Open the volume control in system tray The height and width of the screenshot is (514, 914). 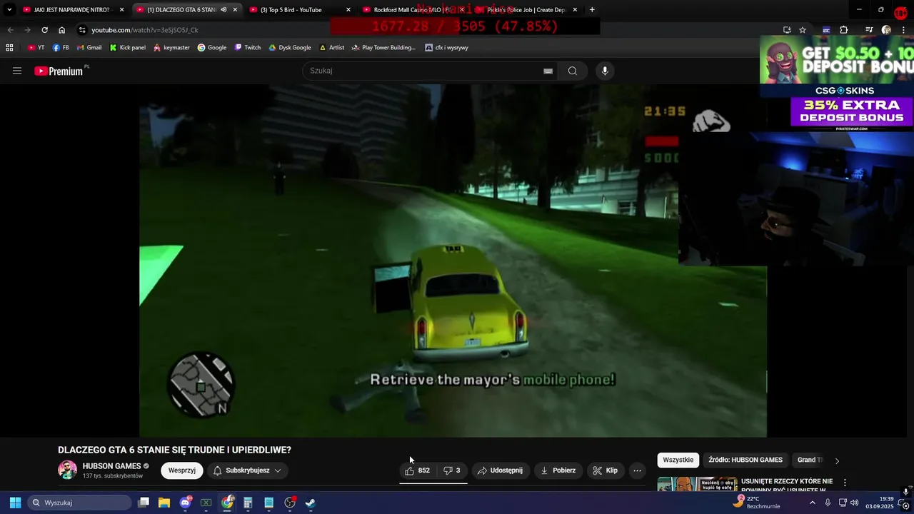click(855, 503)
